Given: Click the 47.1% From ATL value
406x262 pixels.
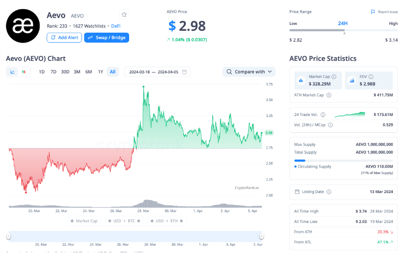Looking at the screenshot, I should [383, 242].
